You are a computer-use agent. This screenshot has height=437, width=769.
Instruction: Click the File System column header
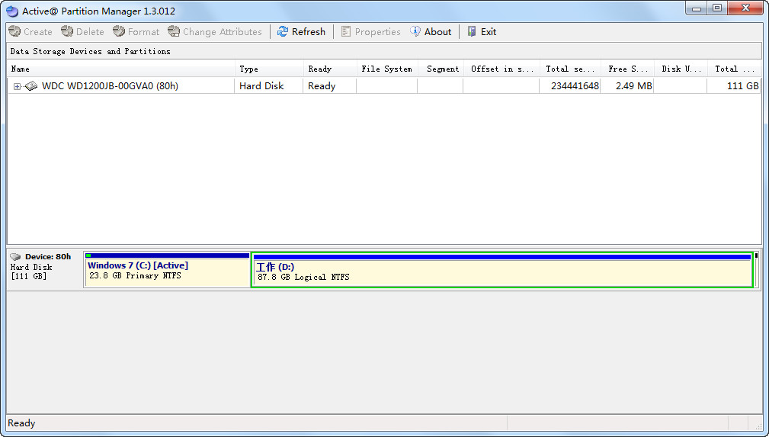click(387, 69)
